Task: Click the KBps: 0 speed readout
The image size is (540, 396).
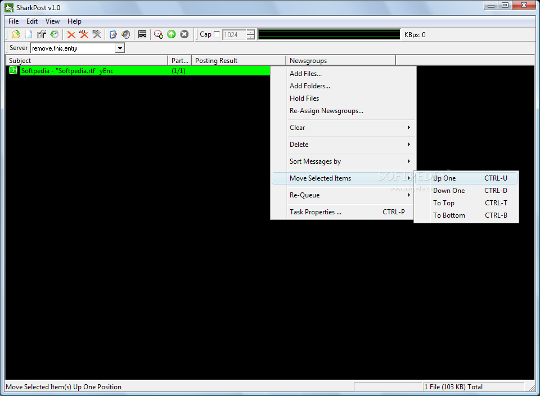Action: [x=415, y=35]
